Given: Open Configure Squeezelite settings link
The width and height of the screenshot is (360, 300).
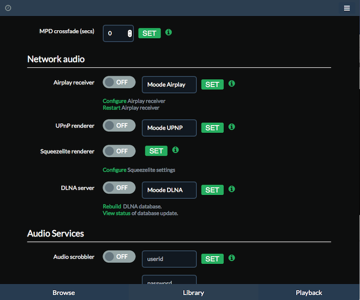Looking at the screenshot, I should tap(139, 170).
